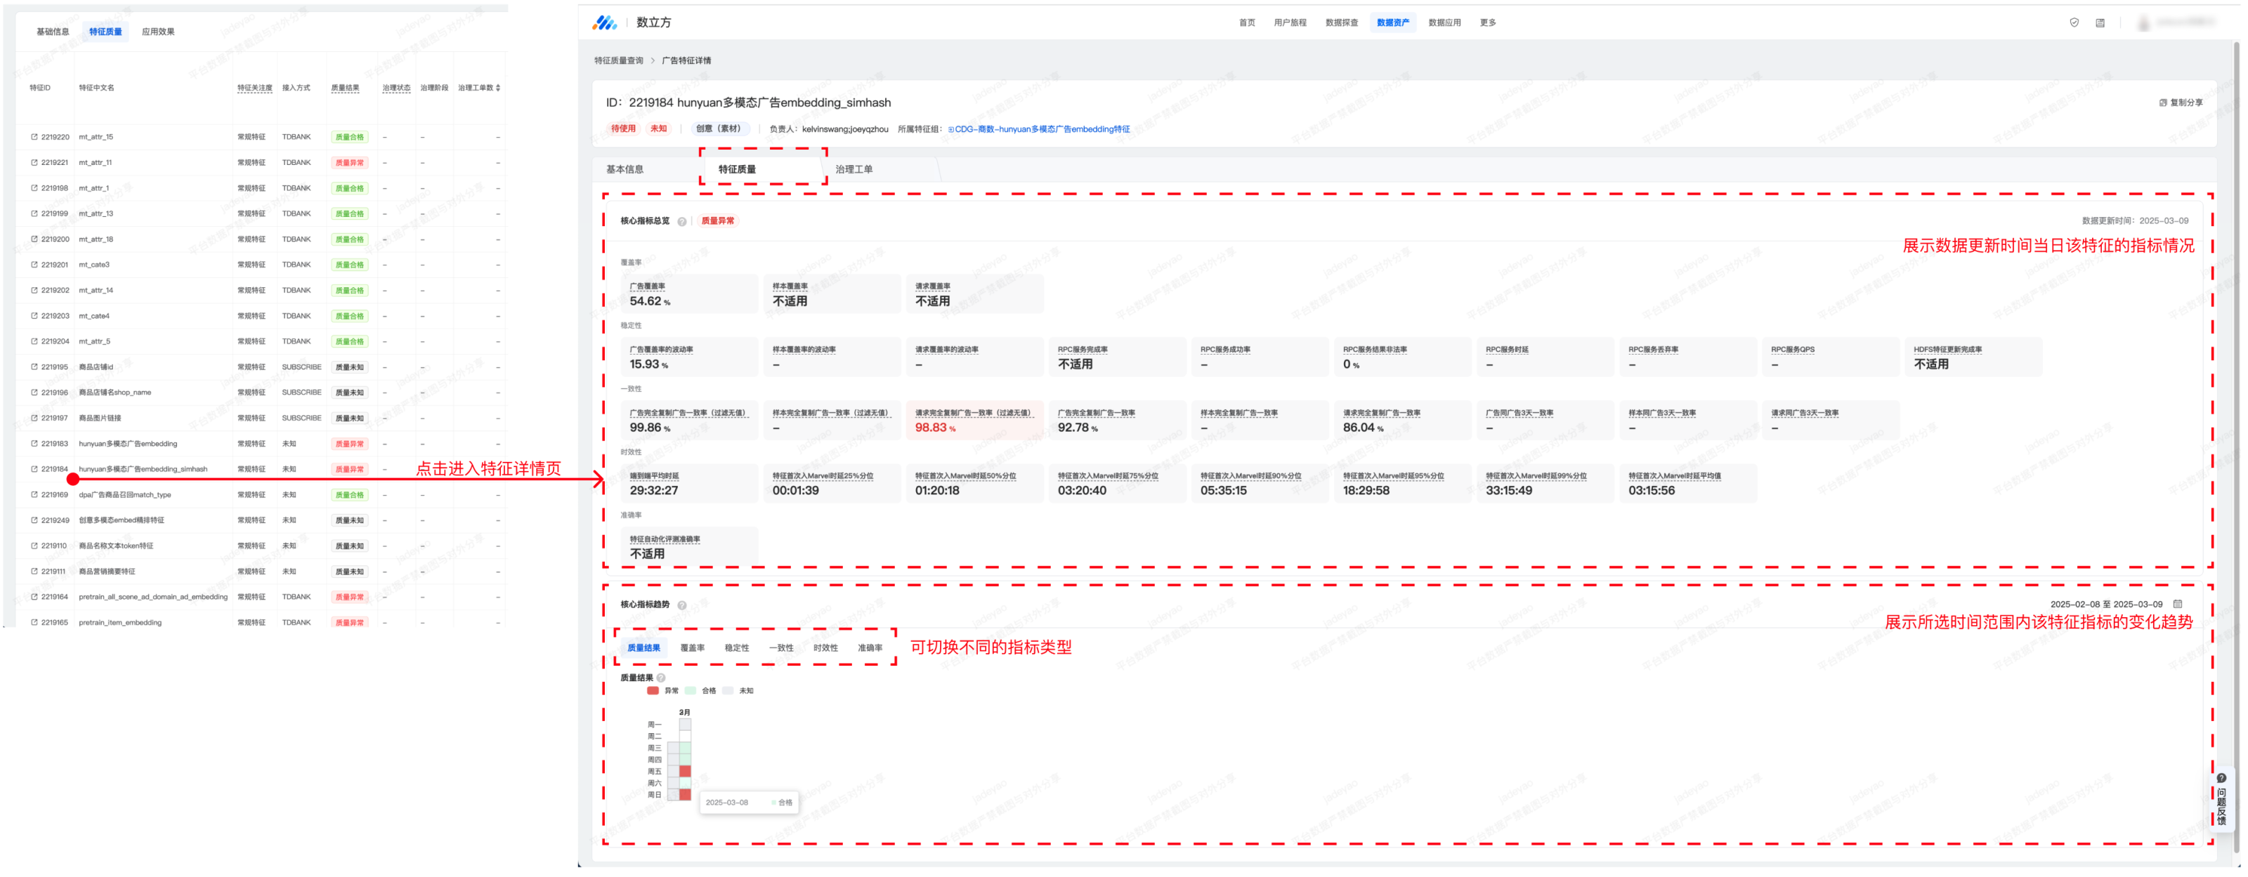Open date range picker 2025-02-08 至 2025-03-09
This screenshot has height=877, width=2248.
pyautogui.click(x=2106, y=605)
